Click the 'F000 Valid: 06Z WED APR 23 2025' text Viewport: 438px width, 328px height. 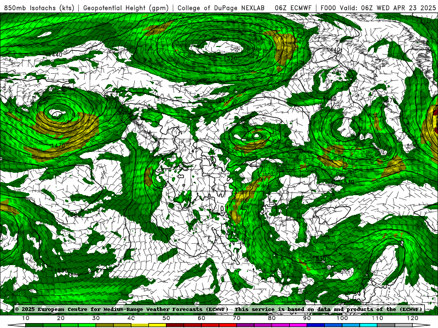378,8
